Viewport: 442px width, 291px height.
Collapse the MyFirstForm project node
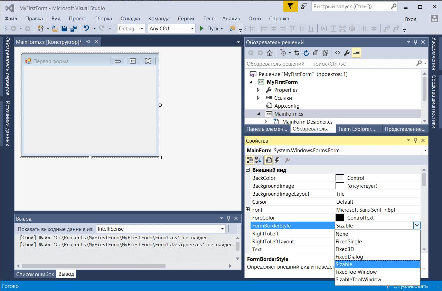click(251, 82)
